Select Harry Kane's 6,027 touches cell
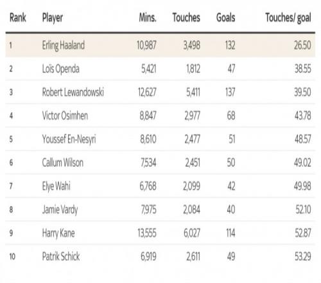 click(192, 233)
